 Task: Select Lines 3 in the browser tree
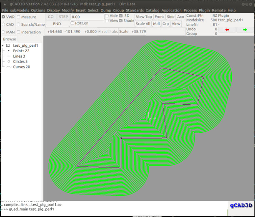[x=19, y=56]
